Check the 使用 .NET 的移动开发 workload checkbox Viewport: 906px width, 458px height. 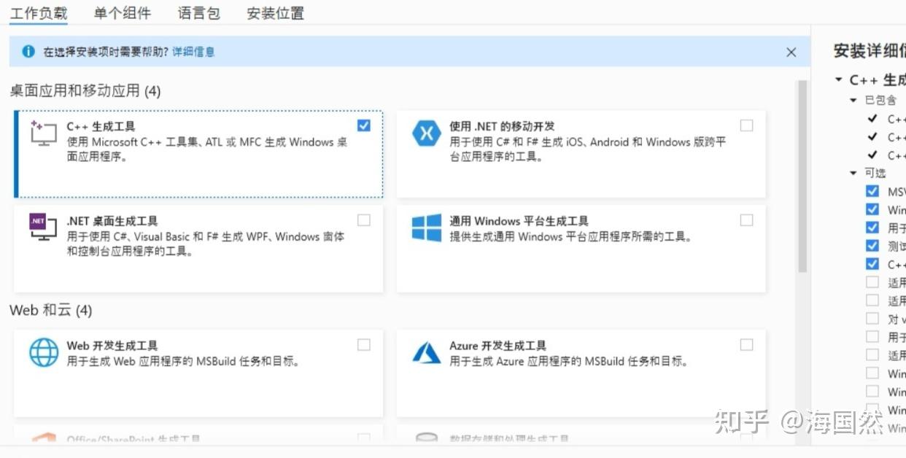pyautogui.click(x=746, y=125)
